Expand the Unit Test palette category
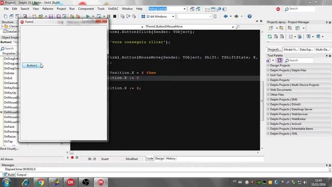 (268, 75)
